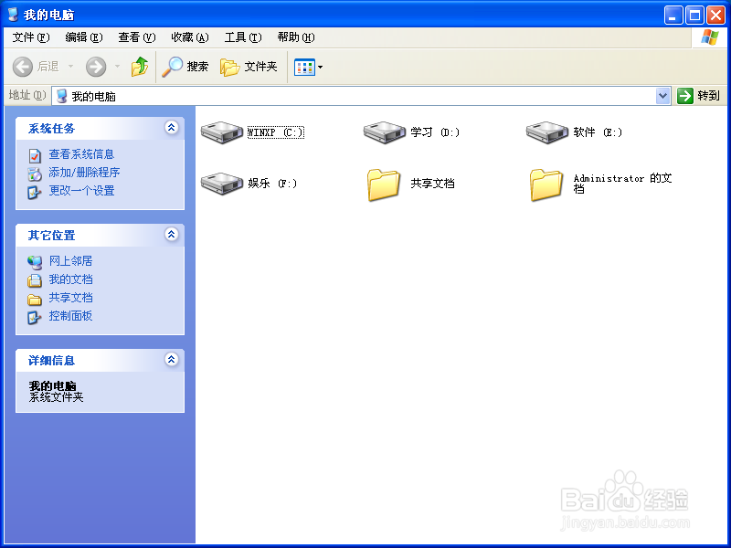Click the 我的文档 sidebar folder icon
731x548 pixels.
(35, 280)
